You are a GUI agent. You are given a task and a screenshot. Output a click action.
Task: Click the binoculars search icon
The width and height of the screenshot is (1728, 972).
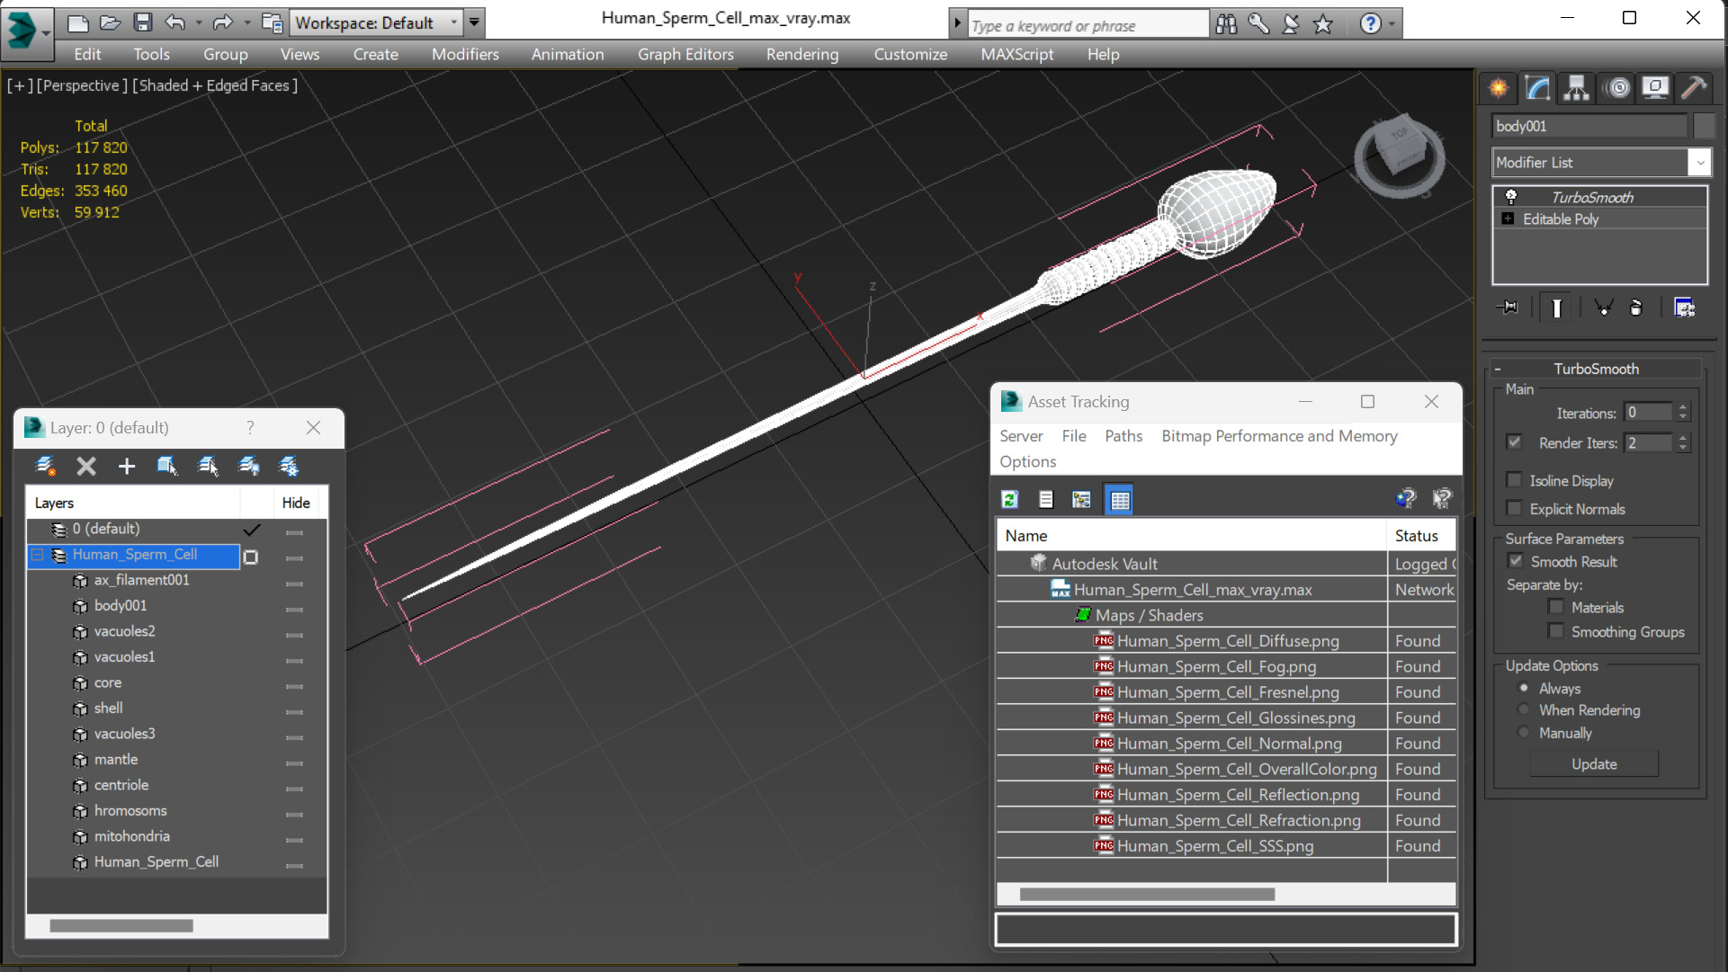1226,24
